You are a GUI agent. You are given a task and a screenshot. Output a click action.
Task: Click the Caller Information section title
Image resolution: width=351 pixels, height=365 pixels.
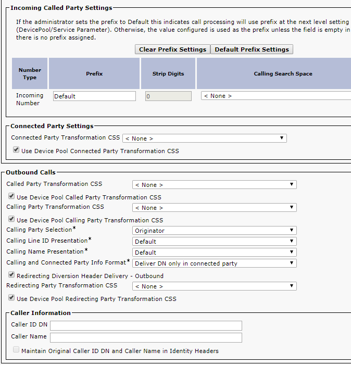tap(41, 313)
